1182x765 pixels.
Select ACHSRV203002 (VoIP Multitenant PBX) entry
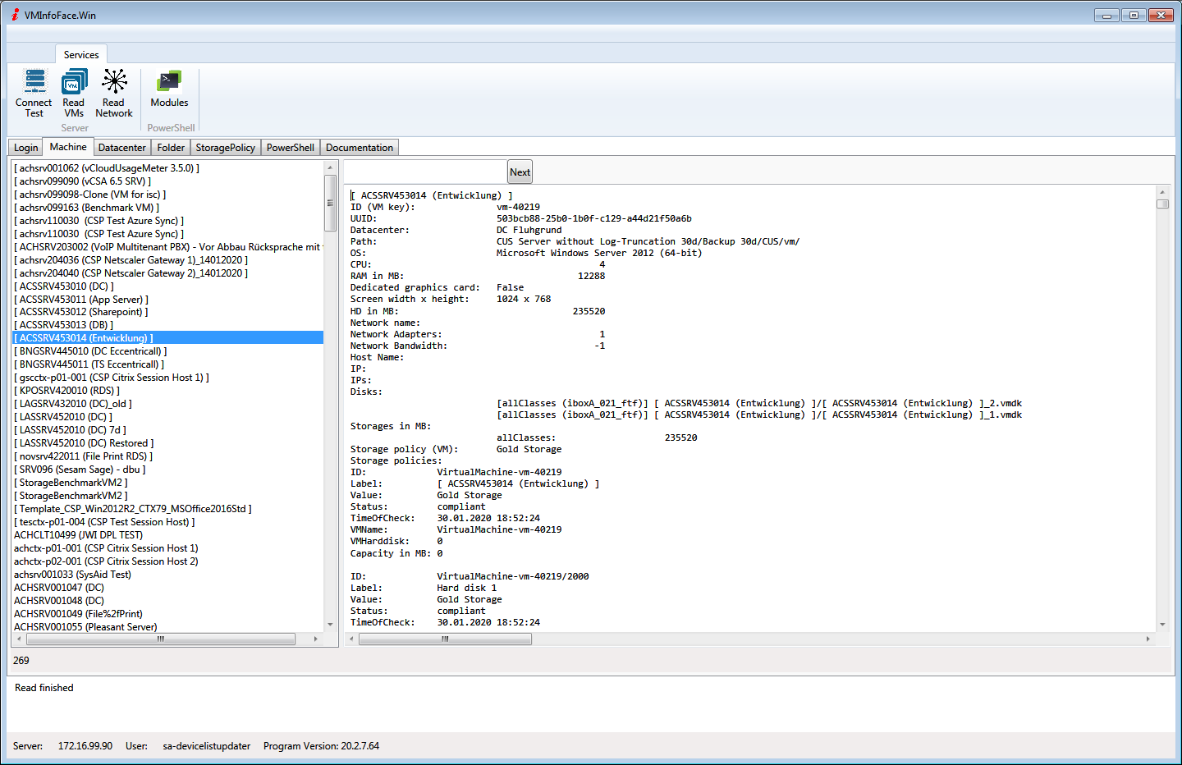click(168, 247)
